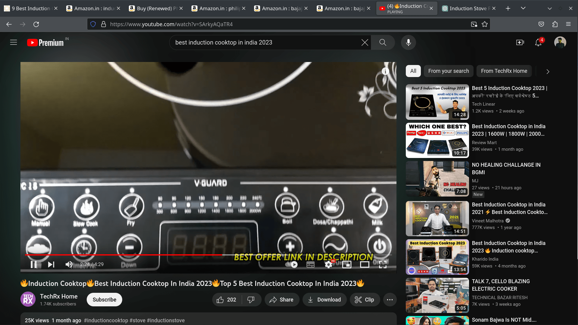This screenshot has width=578, height=325.
Task: Open Review Mart induction cooktop video title
Action: click(508, 130)
